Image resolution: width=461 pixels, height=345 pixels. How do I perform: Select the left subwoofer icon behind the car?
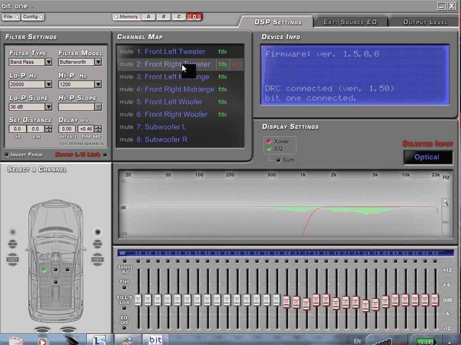pos(42,329)
